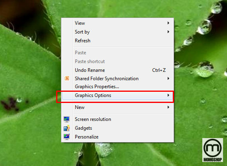Click the Shared Folder Synchronization orange icon
227x166 pixels.
pyautogui.click(x=67, y=78)
